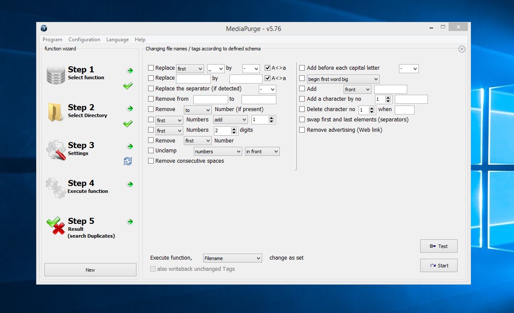Enable Remove from checkbox

[x=151, y=99]
